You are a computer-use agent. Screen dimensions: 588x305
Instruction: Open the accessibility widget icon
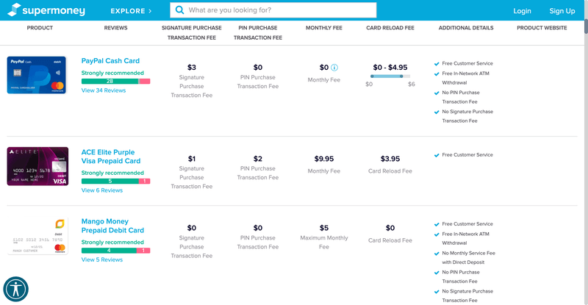[15, 289]
